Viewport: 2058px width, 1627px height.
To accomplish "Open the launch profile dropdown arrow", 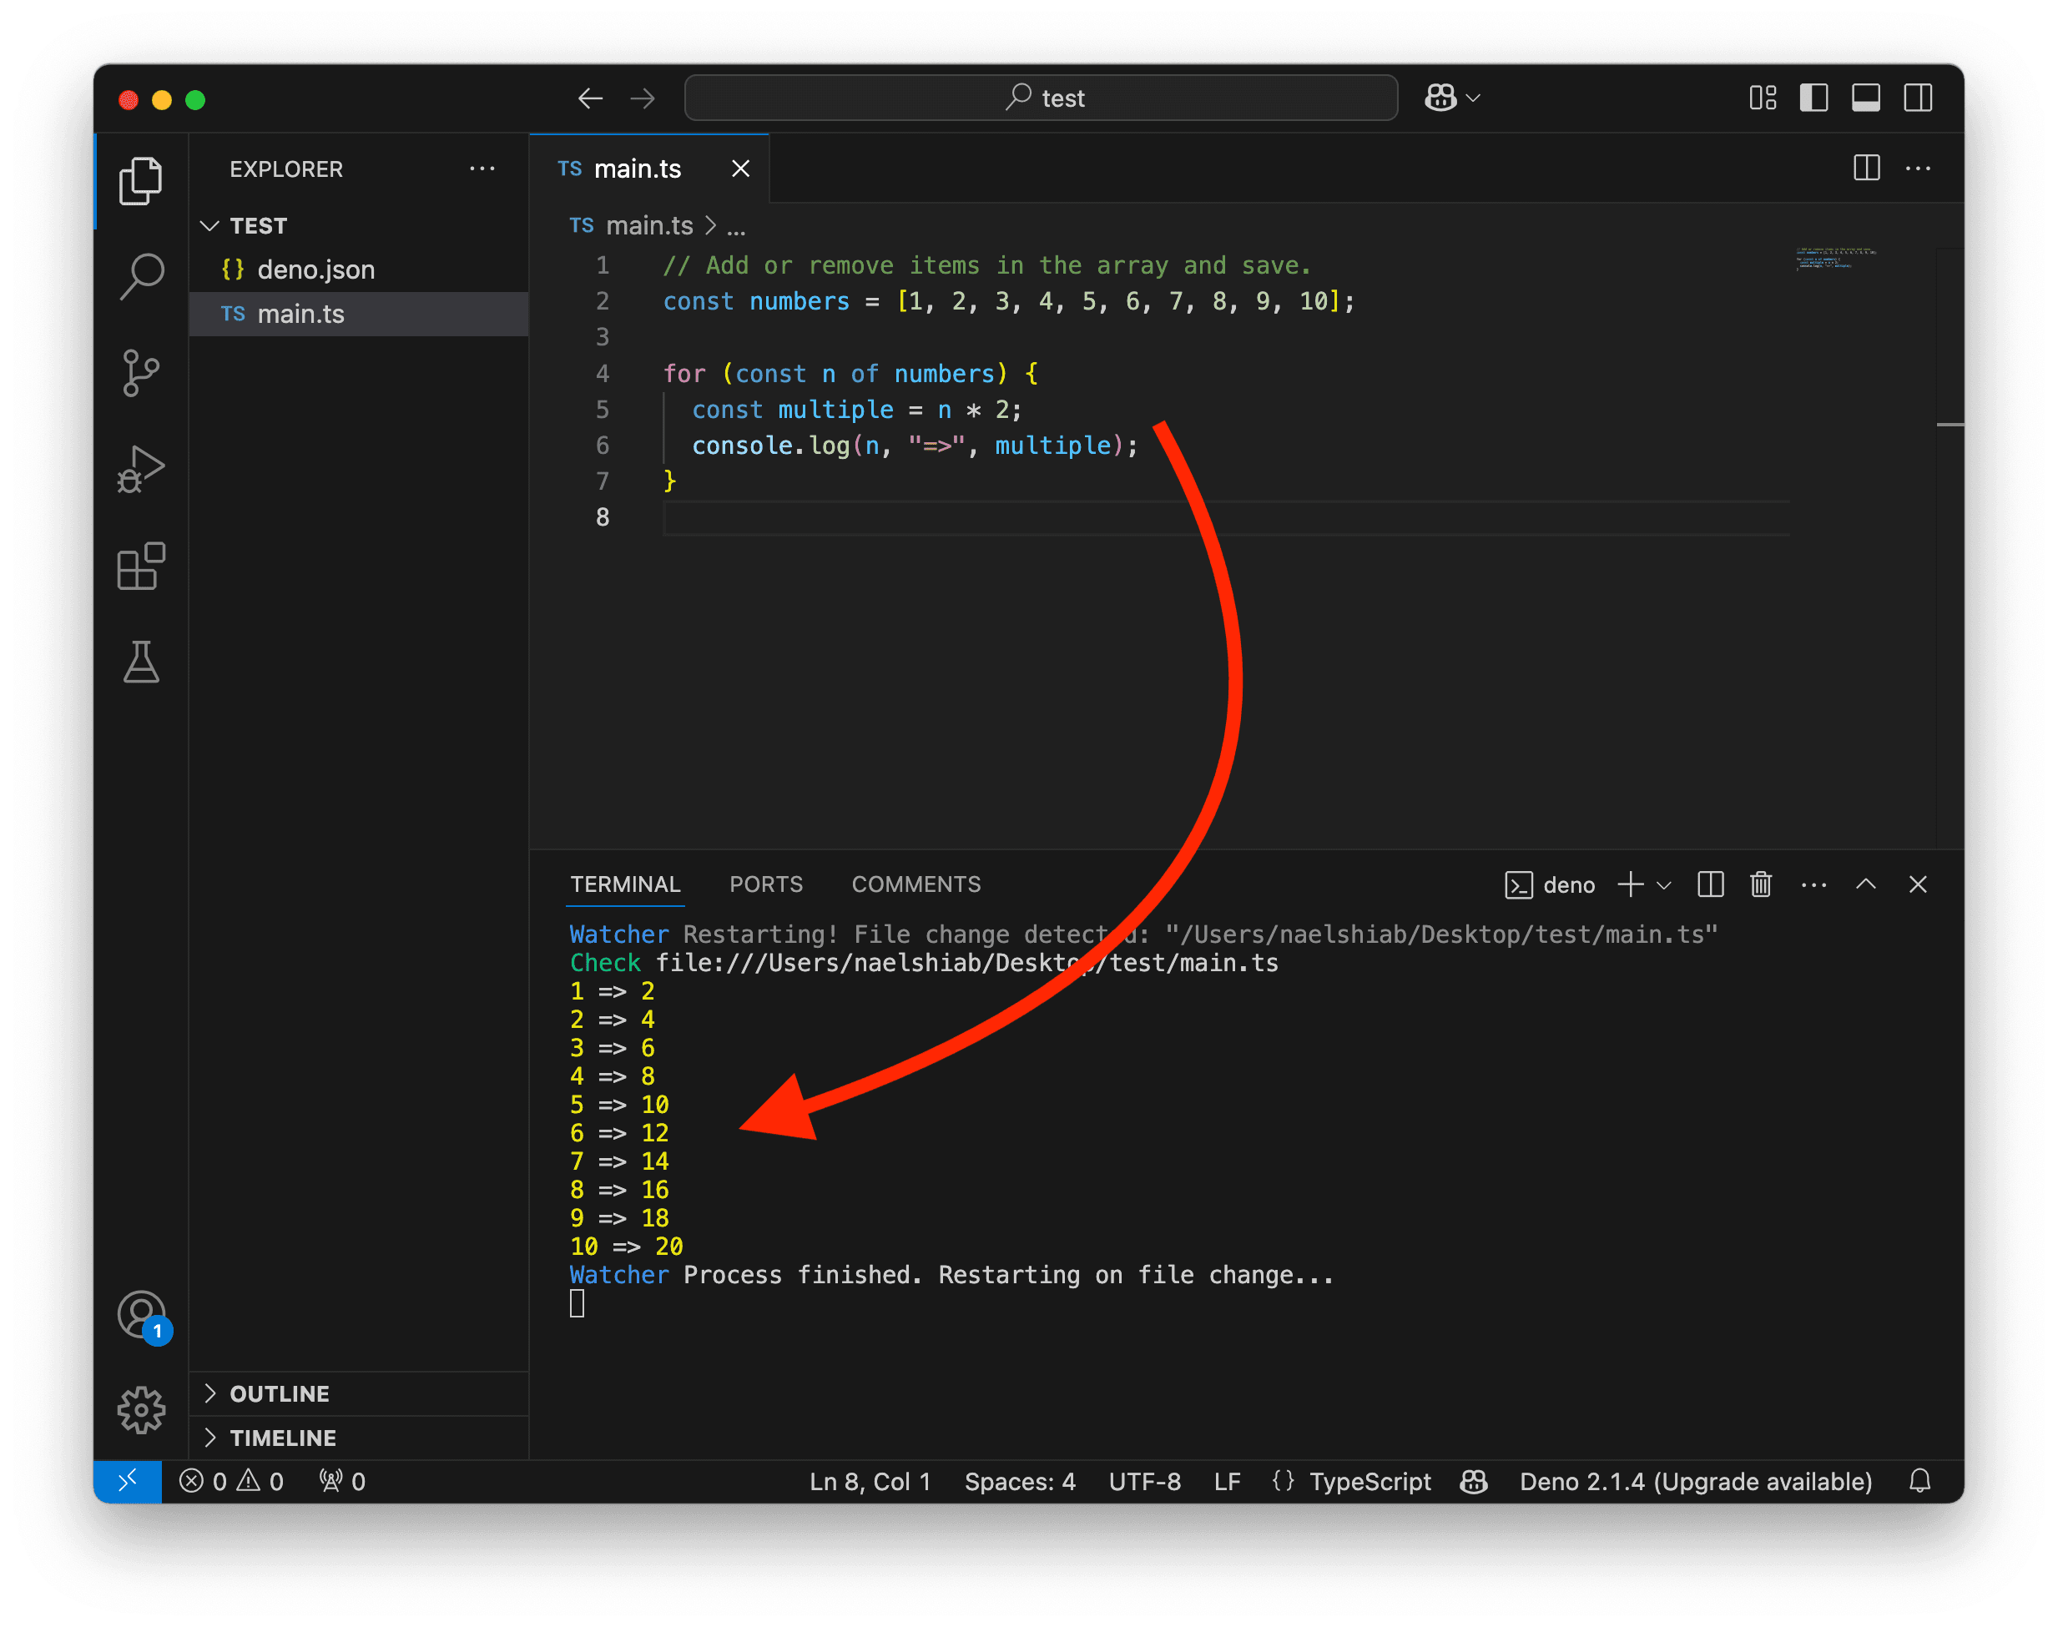I will click(x=1663, y=885).
